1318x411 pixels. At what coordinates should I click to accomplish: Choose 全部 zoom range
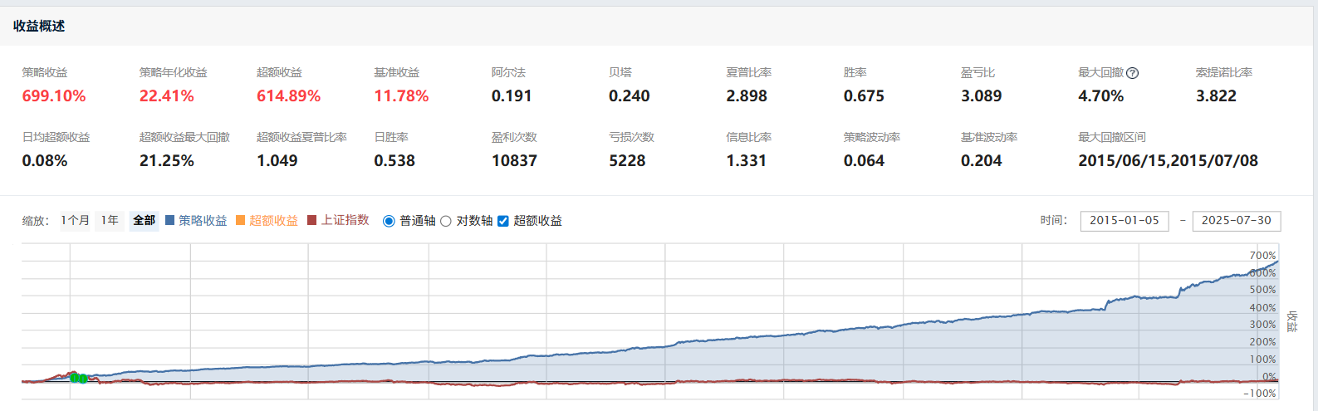point(144,221)
